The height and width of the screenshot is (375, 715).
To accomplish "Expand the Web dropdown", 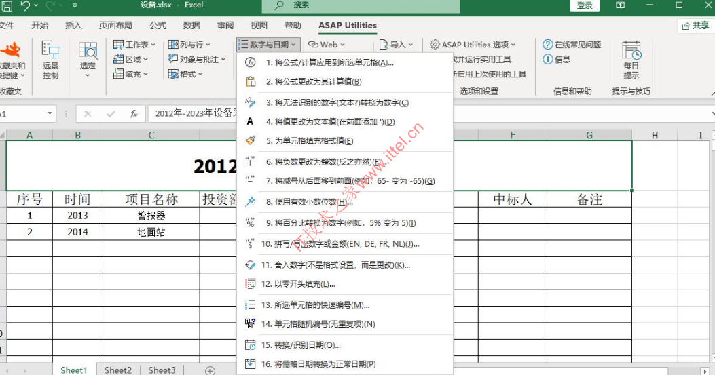I will point(327,45).
